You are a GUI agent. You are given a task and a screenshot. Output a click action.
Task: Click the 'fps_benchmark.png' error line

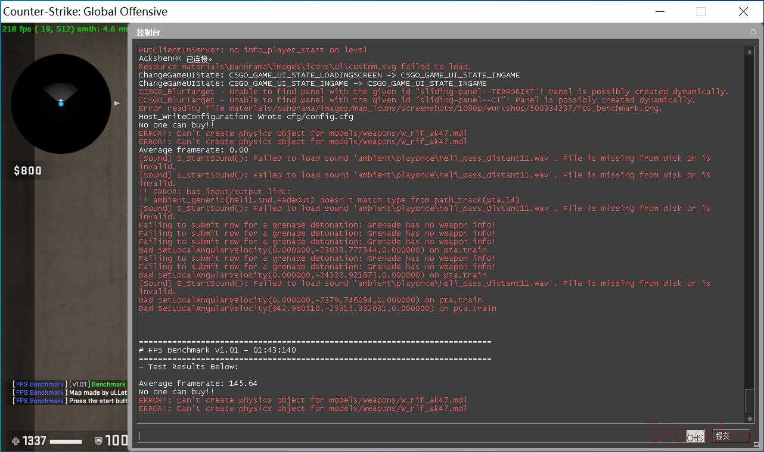point(400,108)
